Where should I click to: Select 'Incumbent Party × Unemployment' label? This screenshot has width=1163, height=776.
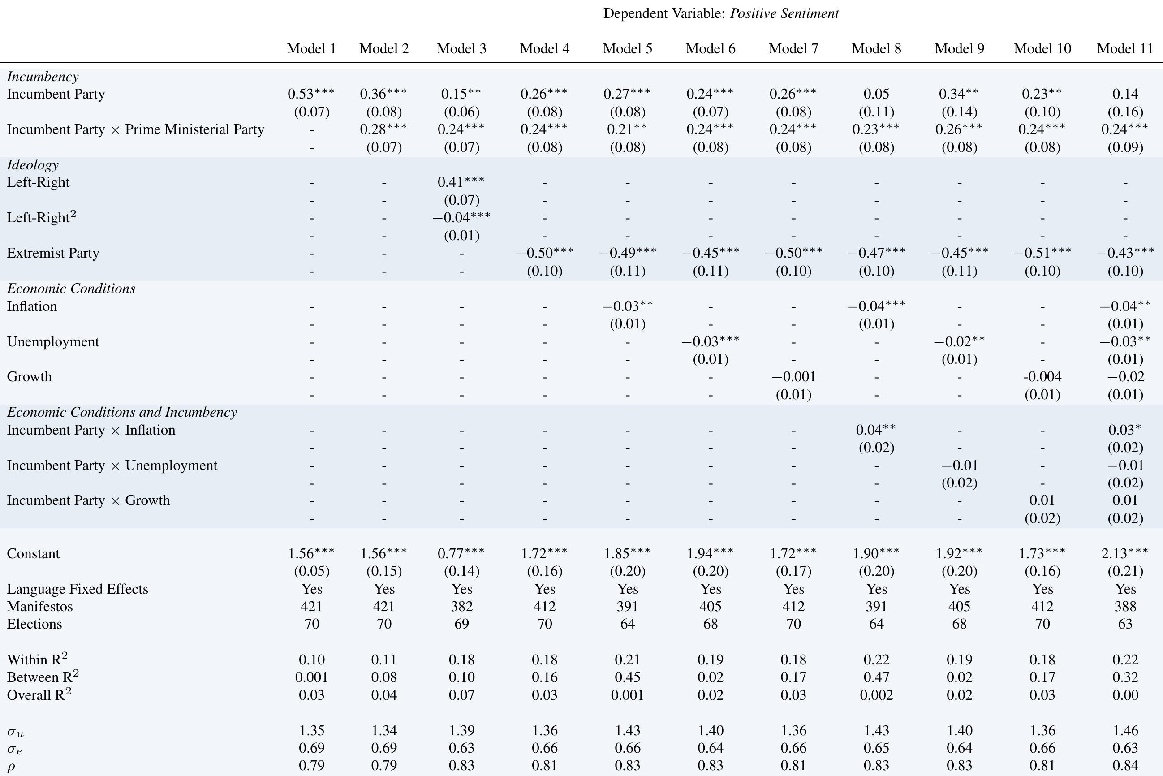coord(112,466)
